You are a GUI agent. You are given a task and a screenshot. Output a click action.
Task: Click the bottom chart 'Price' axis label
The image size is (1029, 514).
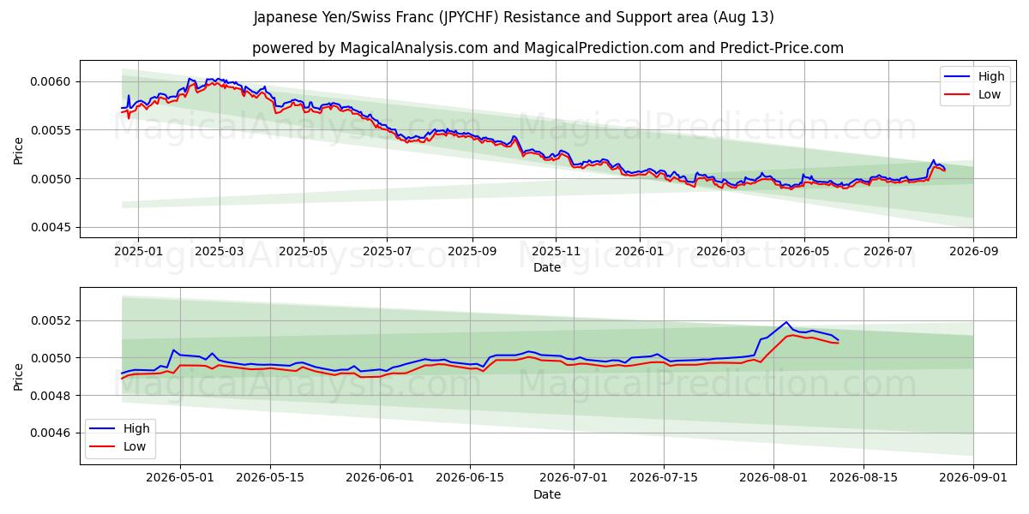(x=19, y=375)
